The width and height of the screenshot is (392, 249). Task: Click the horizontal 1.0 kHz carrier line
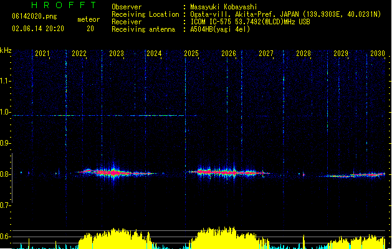point(104,116)
